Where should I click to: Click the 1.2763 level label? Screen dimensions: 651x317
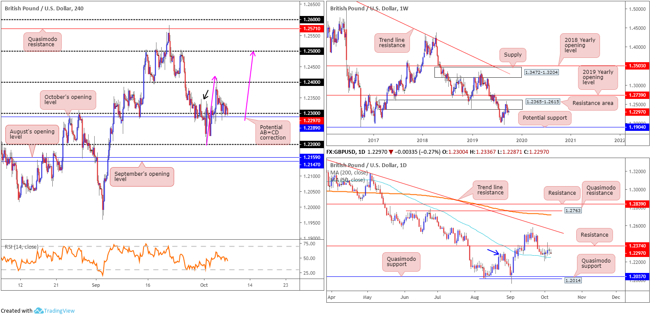[574, 211]
